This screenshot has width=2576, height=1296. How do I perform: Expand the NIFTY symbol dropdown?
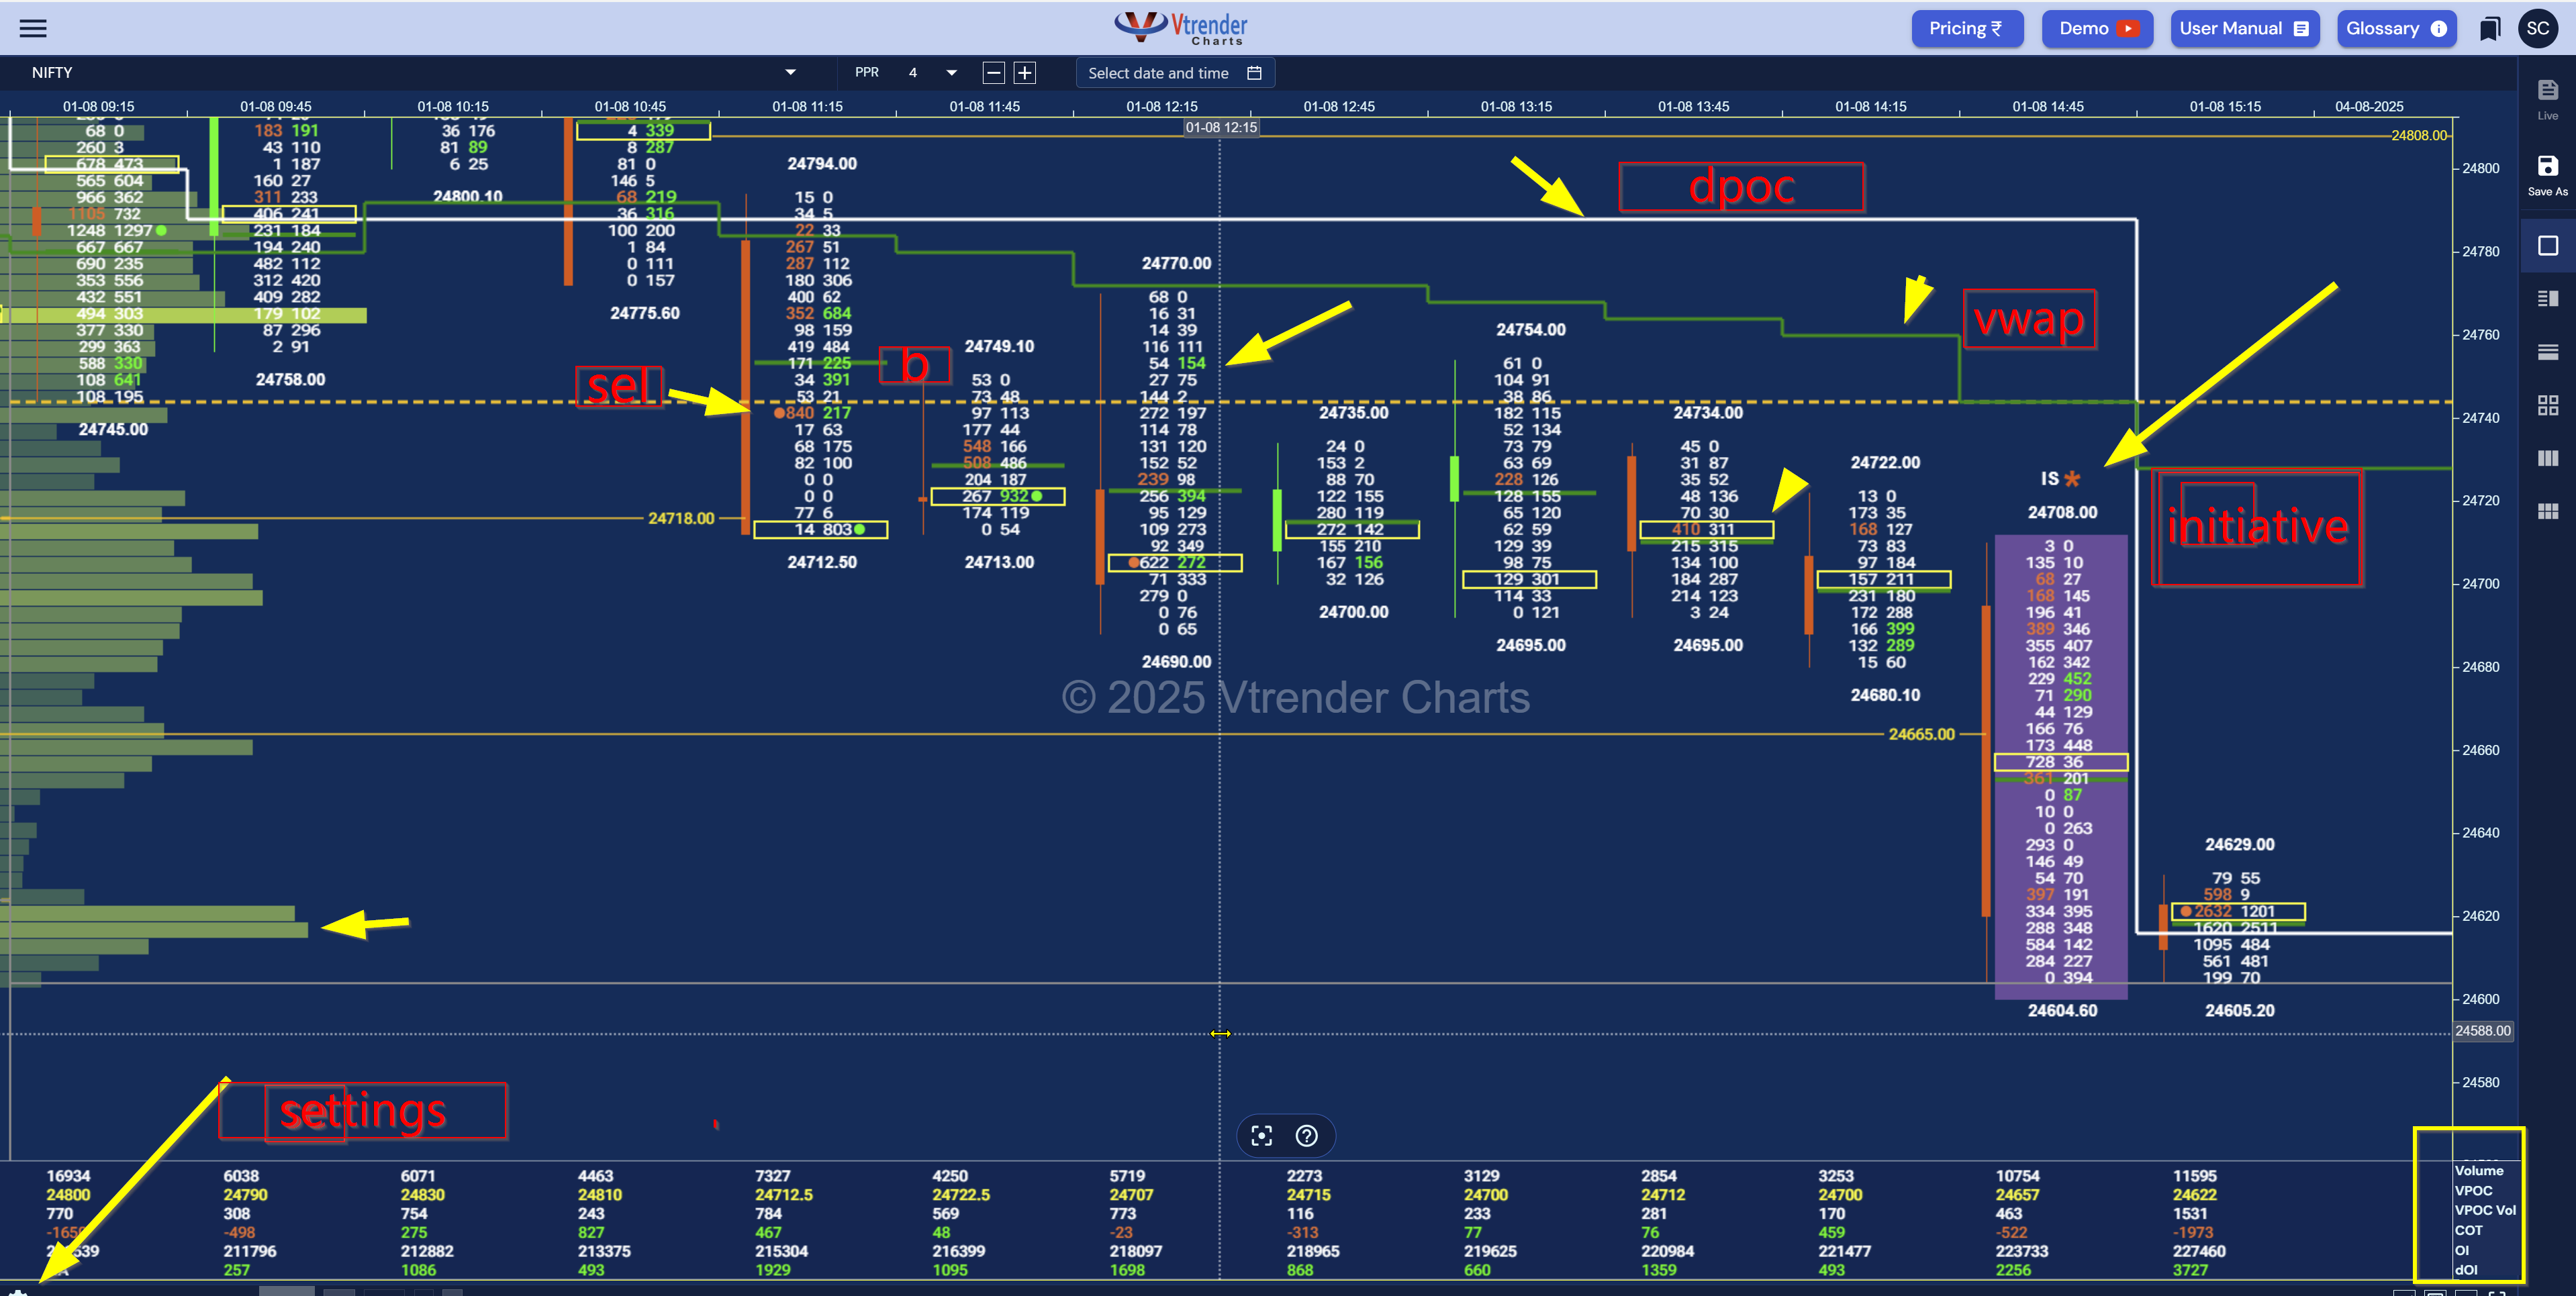(x=790, y=72)
